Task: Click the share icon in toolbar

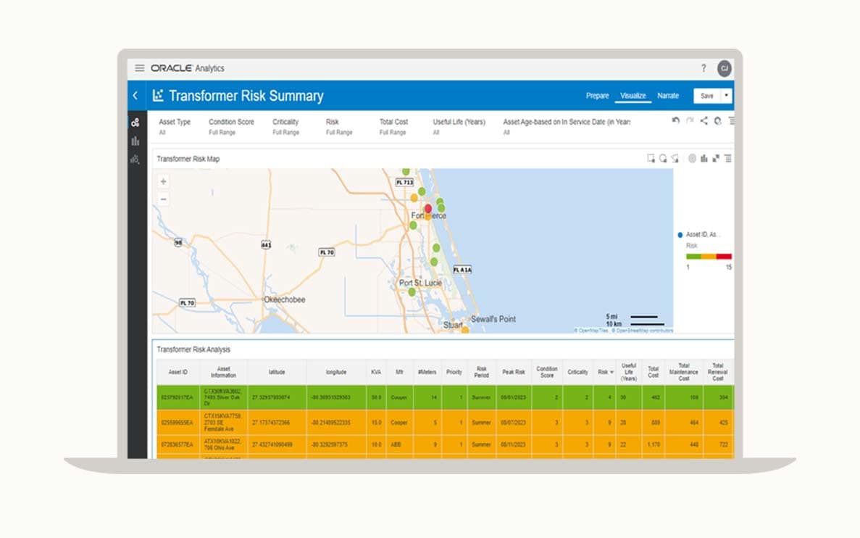Action: (704, 121)
